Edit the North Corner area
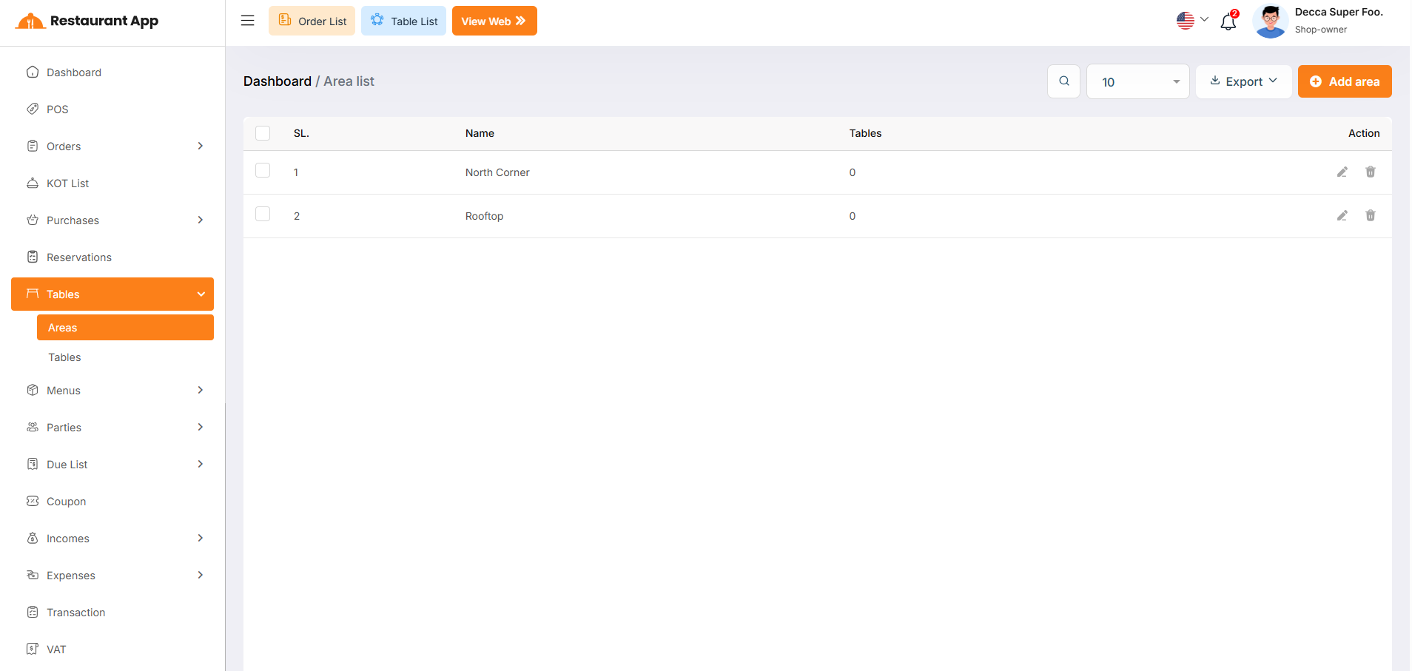Viewport: 1412px width, 671px height. [1342, 172]
